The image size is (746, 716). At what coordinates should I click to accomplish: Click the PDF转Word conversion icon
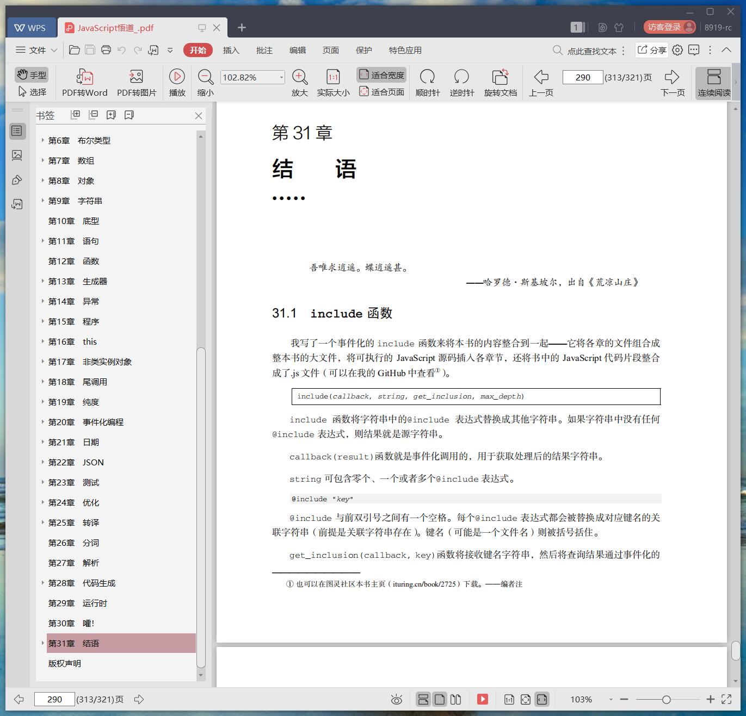tap(85, 77)
